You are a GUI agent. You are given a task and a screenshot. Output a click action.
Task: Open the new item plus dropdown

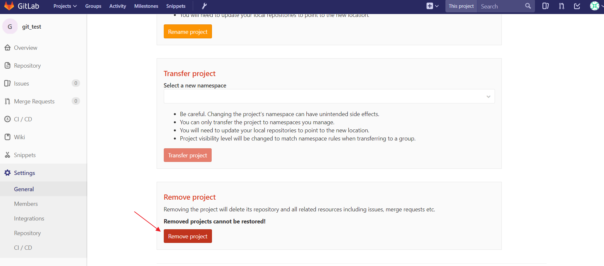coord(432,6)
